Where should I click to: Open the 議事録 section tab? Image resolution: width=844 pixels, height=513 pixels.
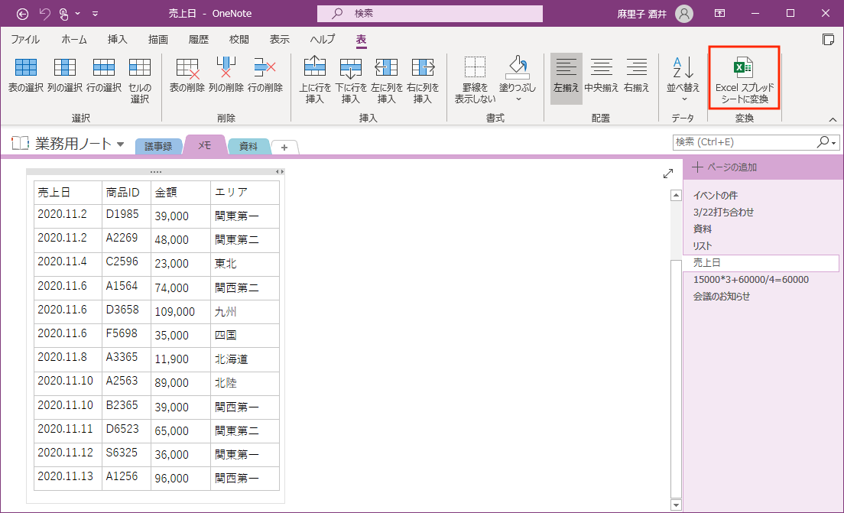pos(158,147)
